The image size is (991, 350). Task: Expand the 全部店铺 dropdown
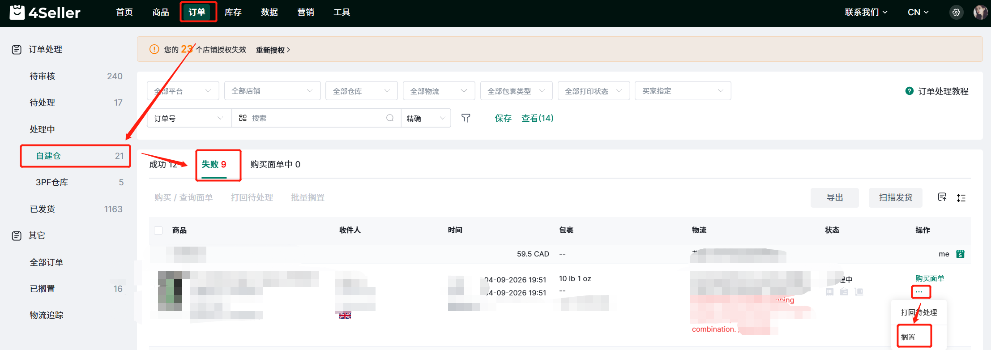point(272,91)
